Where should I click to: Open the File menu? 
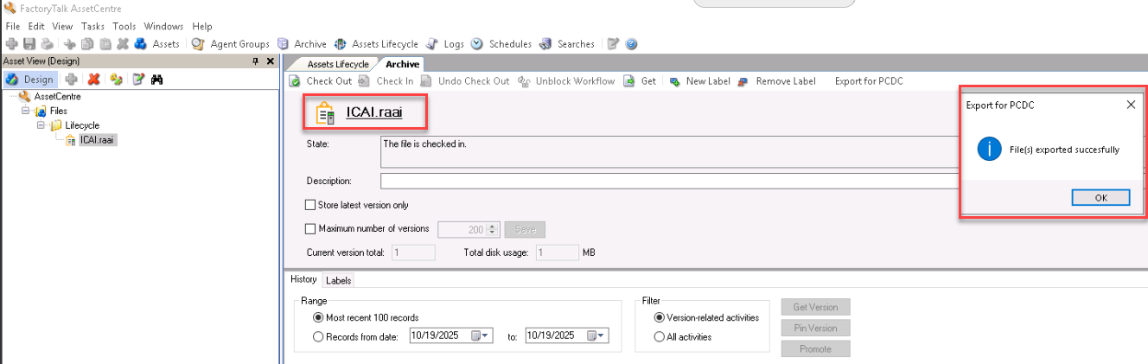[12, 27]
